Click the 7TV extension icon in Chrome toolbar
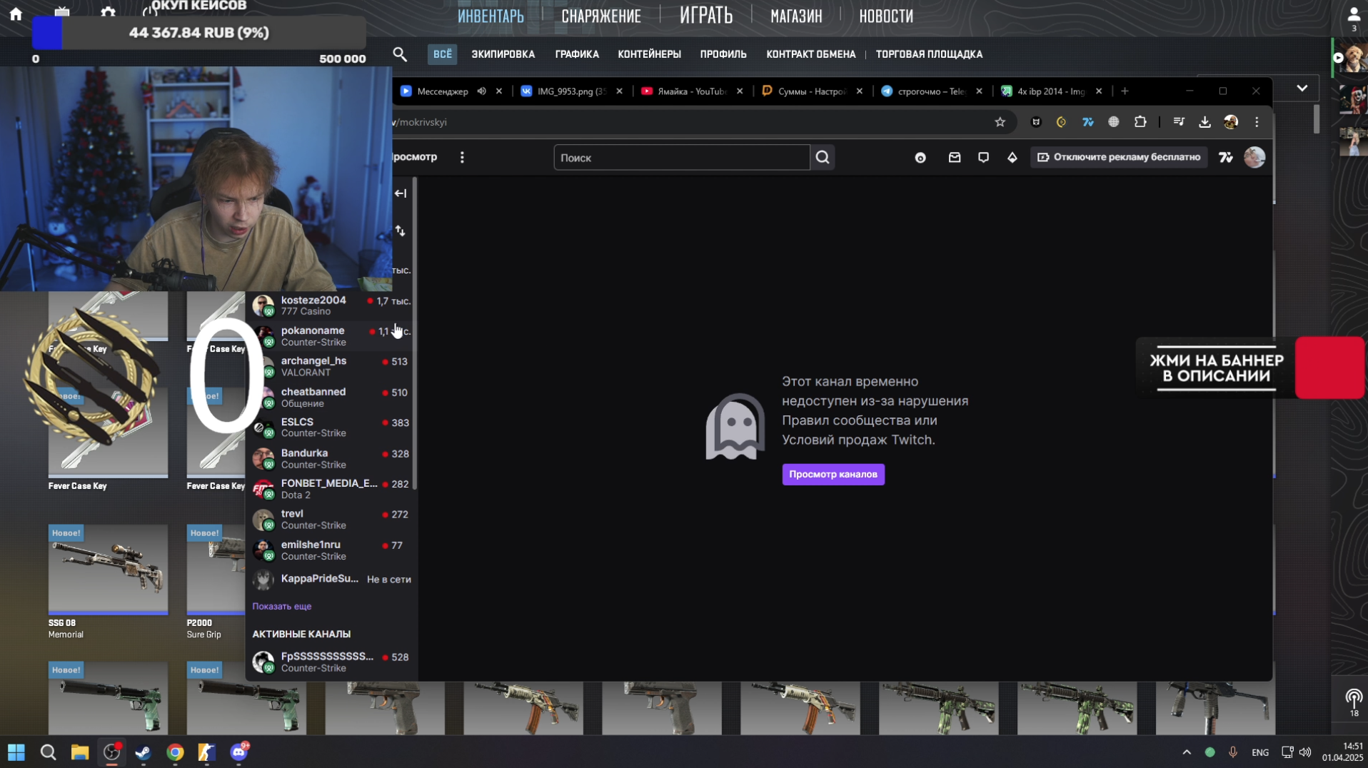 [x=1087, y=122]
